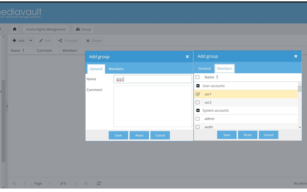Save the group in right dialog
Viewport: 307px width, 192px height.
click(227, 135)
